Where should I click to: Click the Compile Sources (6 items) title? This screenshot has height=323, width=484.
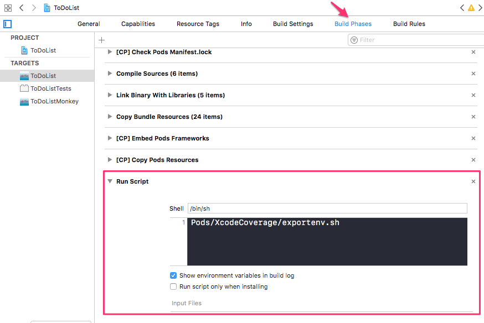(x=157, y=74)
